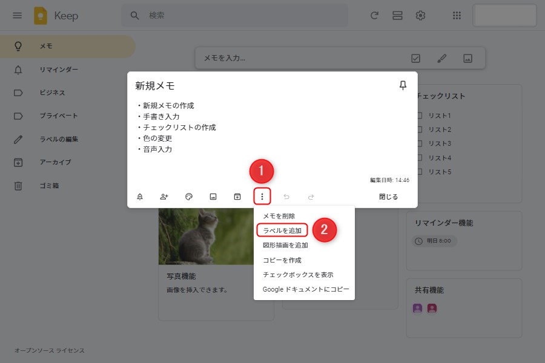545x363 pixels.
Task: Click the refresh icon in top bar
Action: [x=374, y=16]
